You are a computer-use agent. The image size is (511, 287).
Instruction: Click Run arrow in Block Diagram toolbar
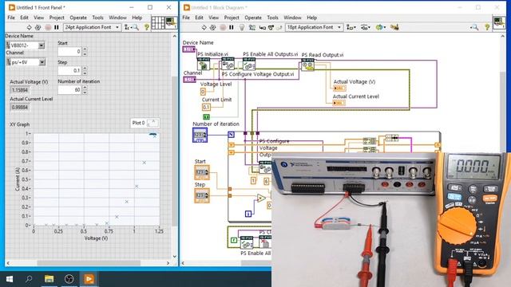[204, 27]
